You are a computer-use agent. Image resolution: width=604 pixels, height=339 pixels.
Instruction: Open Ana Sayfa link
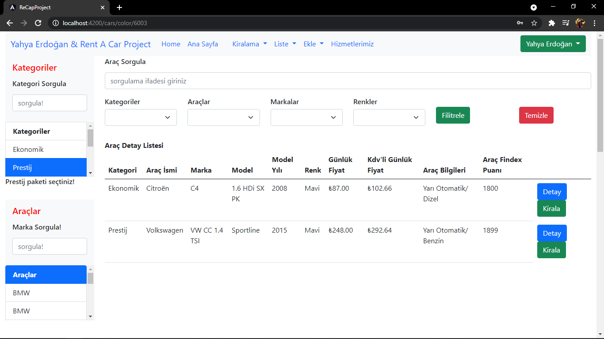click(x=203, y=44)
